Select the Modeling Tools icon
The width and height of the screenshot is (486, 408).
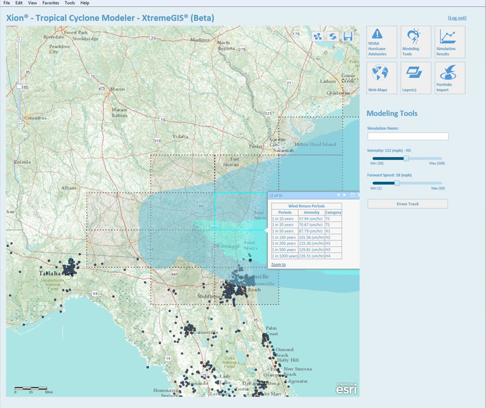pyautogui.click(x=416, y=41)
